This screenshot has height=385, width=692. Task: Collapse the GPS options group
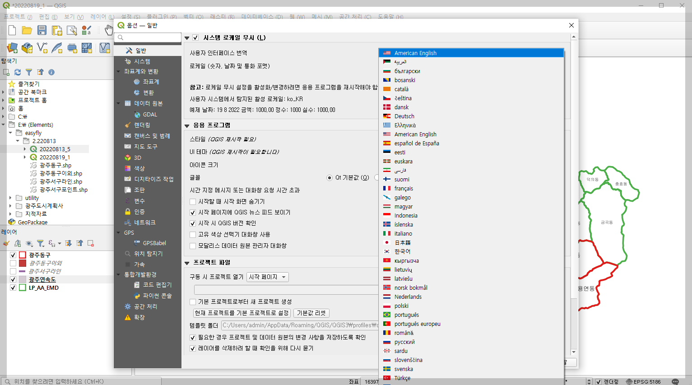point(118,233)
